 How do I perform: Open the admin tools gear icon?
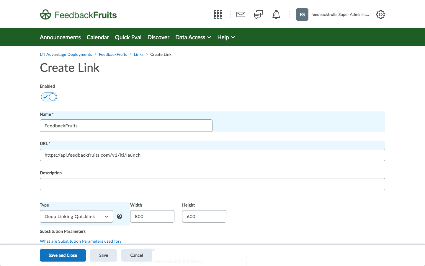click(381, 14)
